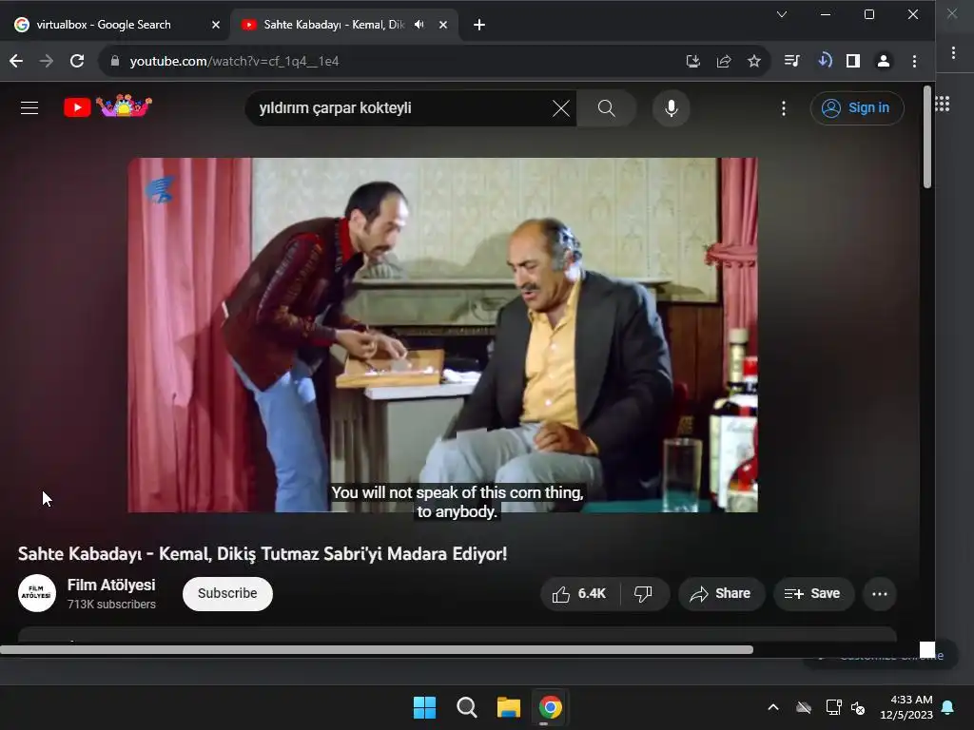The width and height of the screenshot is (974, 730).
Task: Save video to a playlist
Action: pos(813,594)
